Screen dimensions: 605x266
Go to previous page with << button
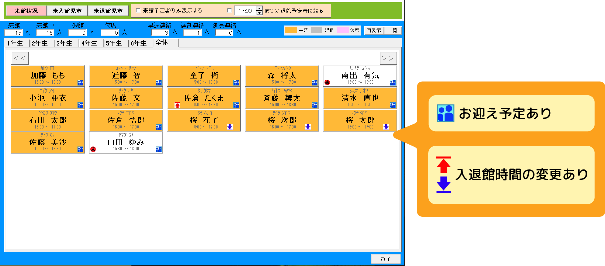point(20,58)
